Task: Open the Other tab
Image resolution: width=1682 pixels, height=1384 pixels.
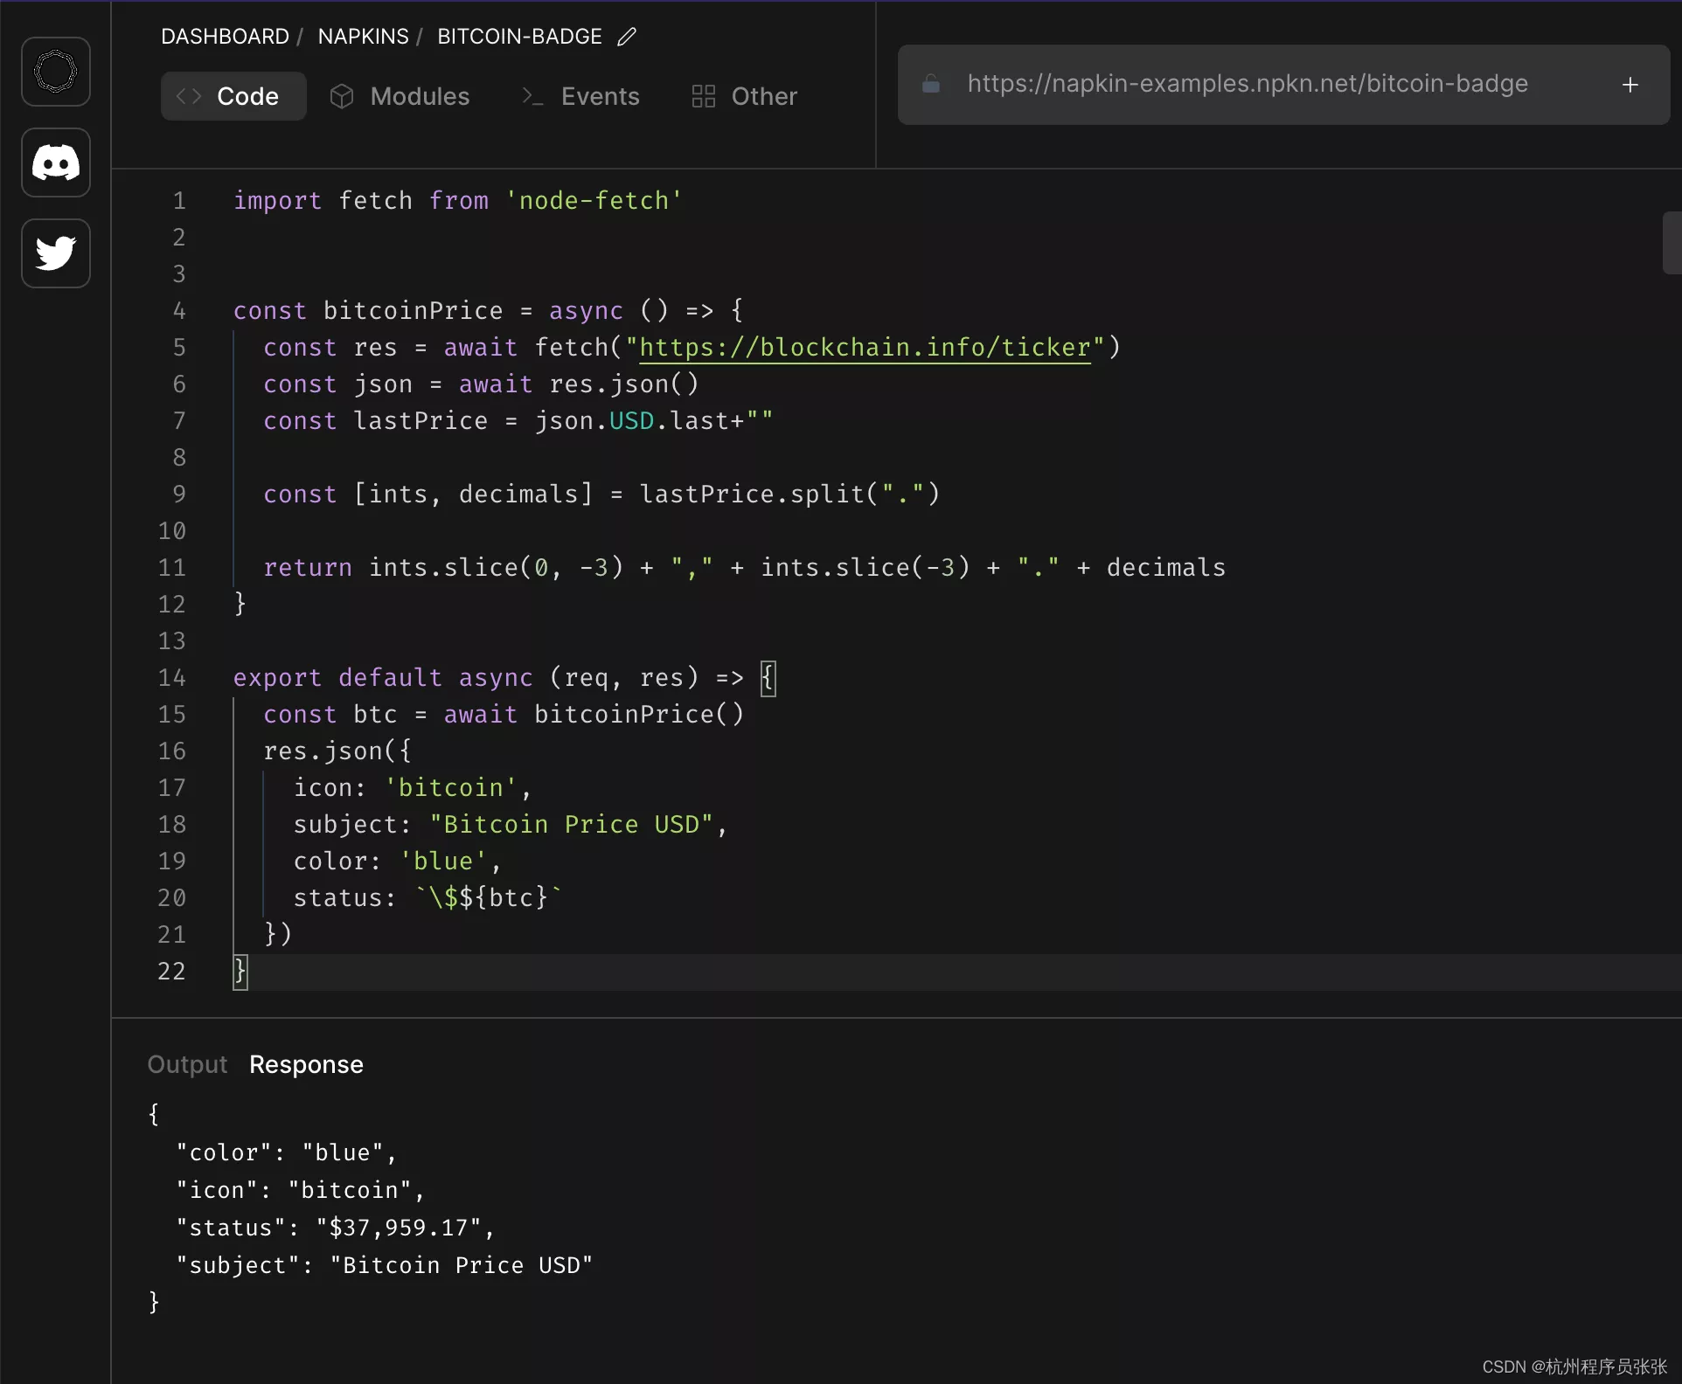Action: click(x=763, y=96)
